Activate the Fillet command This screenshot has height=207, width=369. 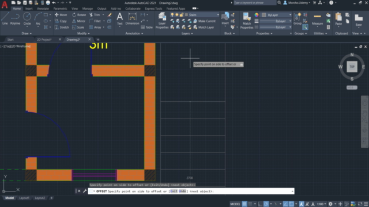[x=95, y=21]
